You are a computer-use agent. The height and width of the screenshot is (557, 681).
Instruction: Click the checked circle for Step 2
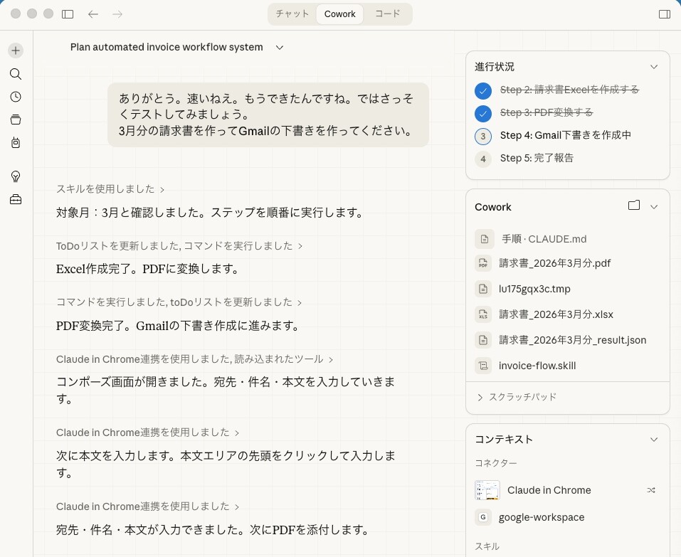click(483, 91)
